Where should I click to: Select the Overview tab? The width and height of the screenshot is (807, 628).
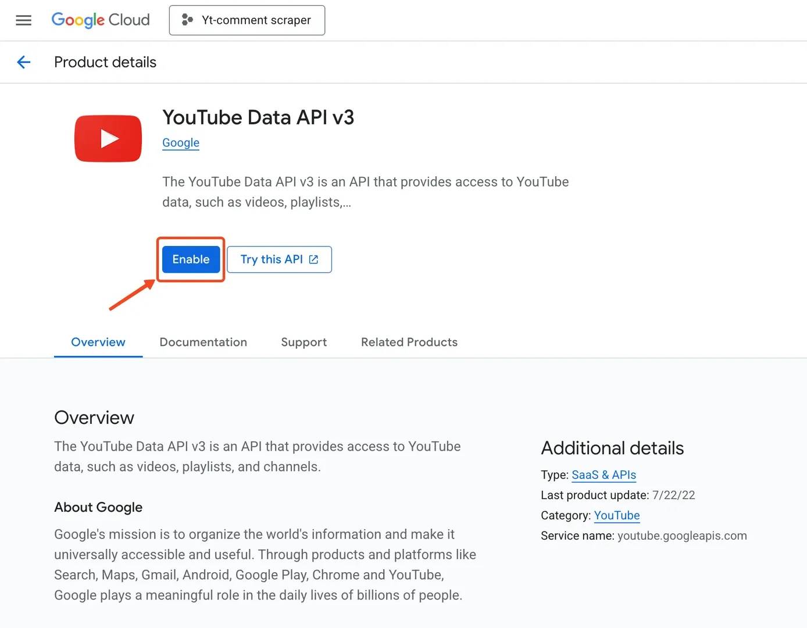click(x=98, y=342)
